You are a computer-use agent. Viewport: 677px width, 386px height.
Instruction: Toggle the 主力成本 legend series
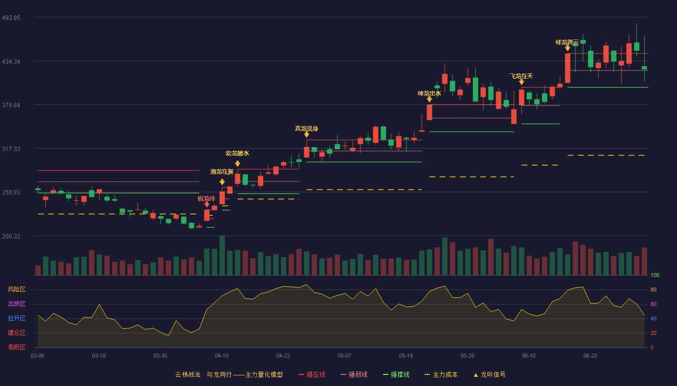click(441, 374)
